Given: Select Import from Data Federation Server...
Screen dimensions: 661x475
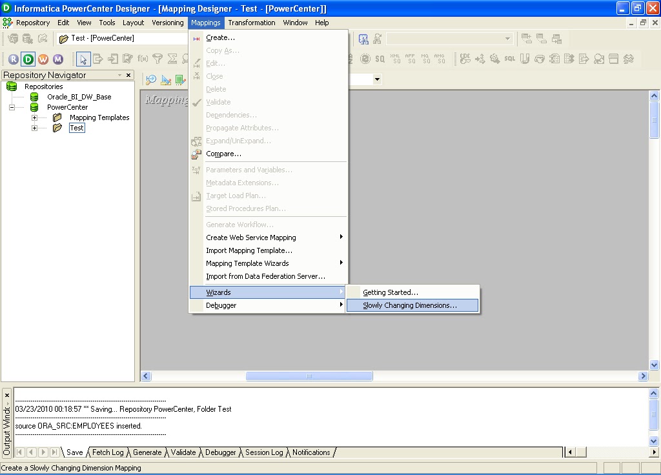Looking at the screenshot, I should [x=269, y=276].
